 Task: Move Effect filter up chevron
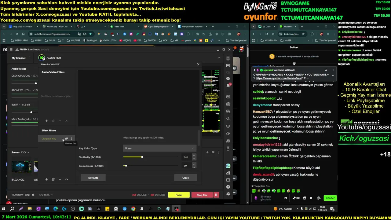(x=67, y=179)
